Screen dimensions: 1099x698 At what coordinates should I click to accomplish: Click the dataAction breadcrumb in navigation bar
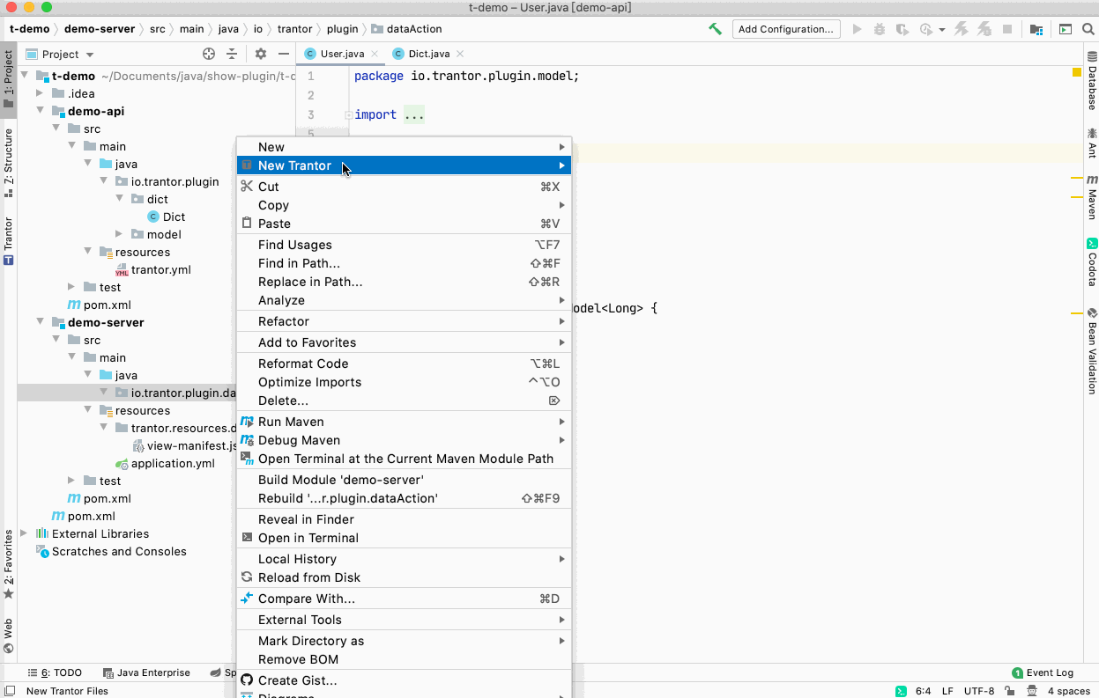click(x=406, y=29)
